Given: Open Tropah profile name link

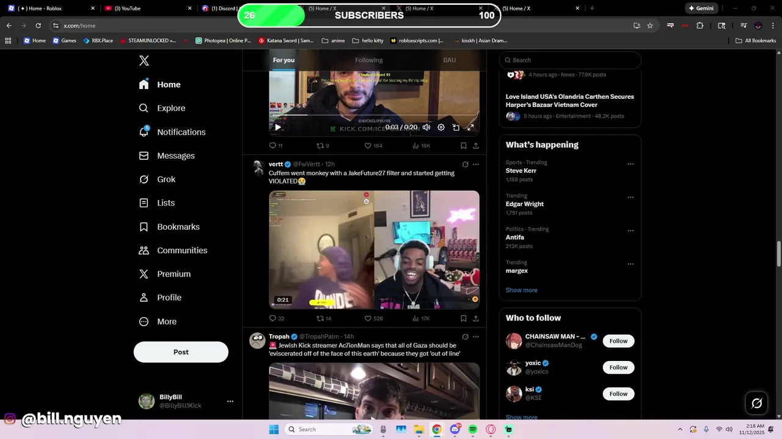Looking at the screenshot, I should click(279, 337).
